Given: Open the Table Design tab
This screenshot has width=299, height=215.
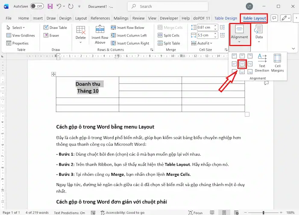Looking at the screenshot, I should 226,18.
